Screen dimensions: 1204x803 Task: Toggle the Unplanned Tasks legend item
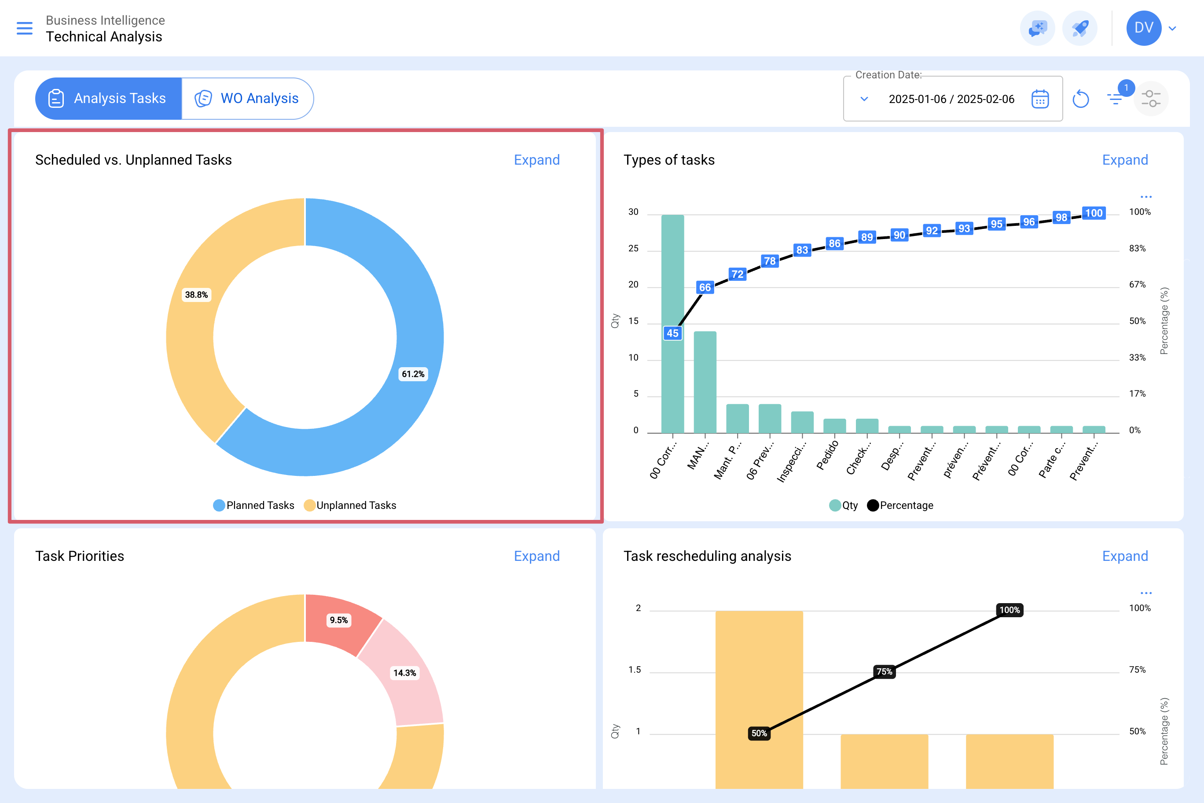click(x=350, y=505)
